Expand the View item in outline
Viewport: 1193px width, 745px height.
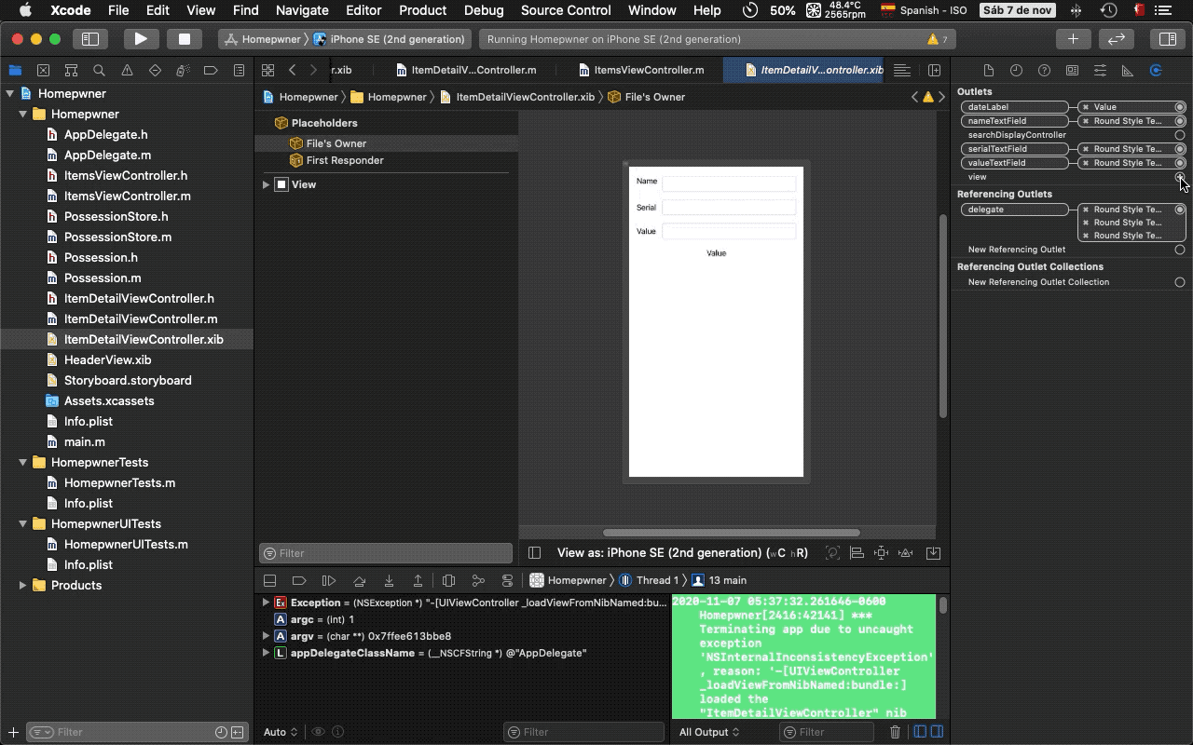(267, 184)
